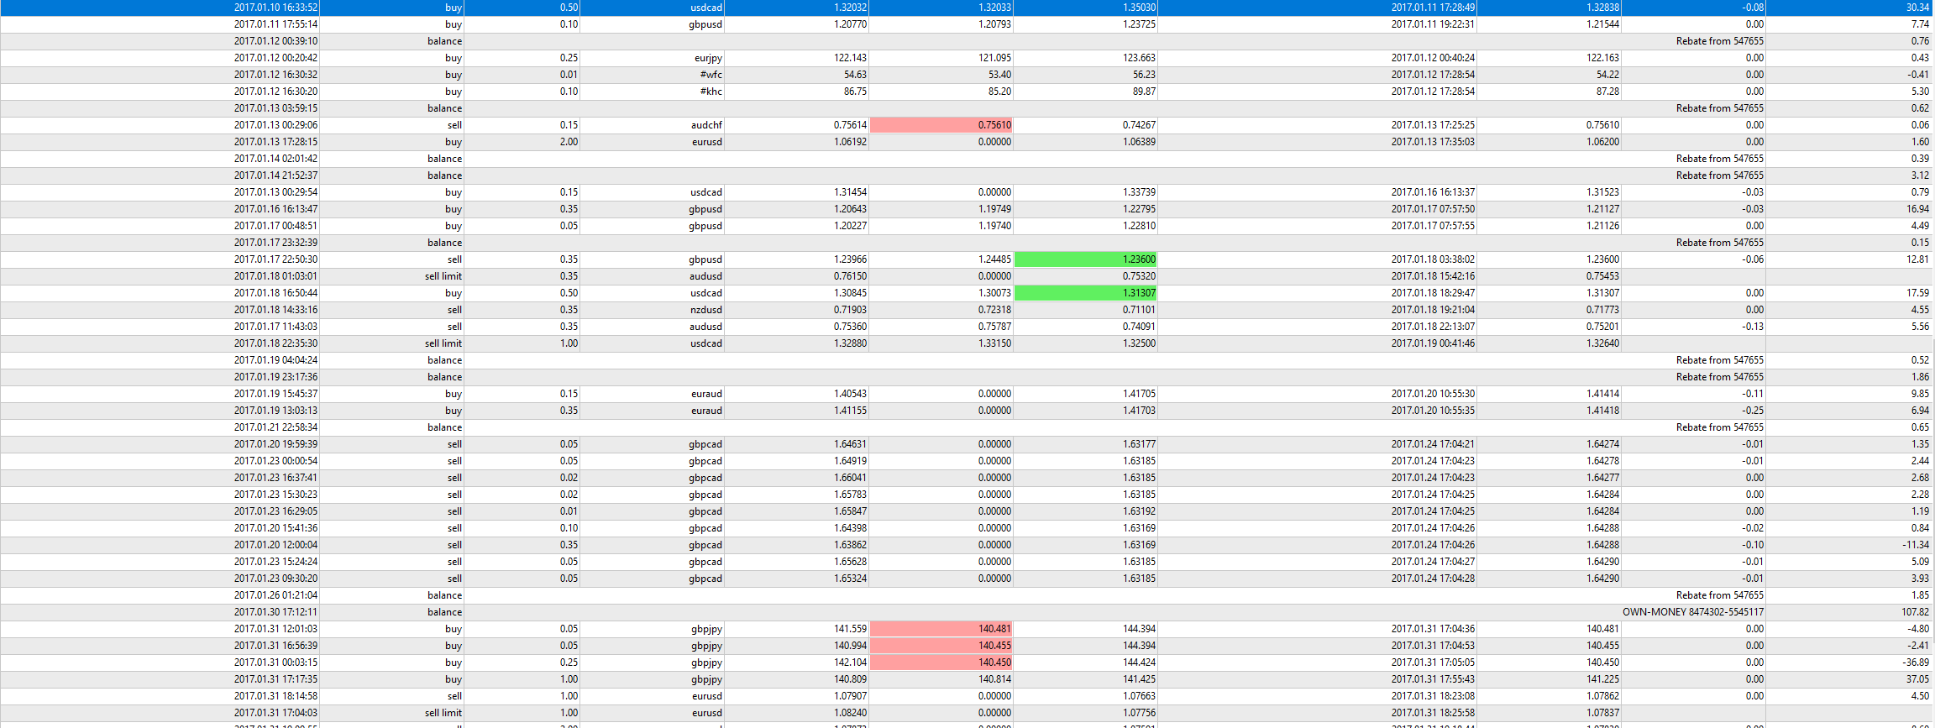The image size is (1935, 728).
Task: Select balance row dated 2017.01.14 21:52:37
Action: [967, 175]
